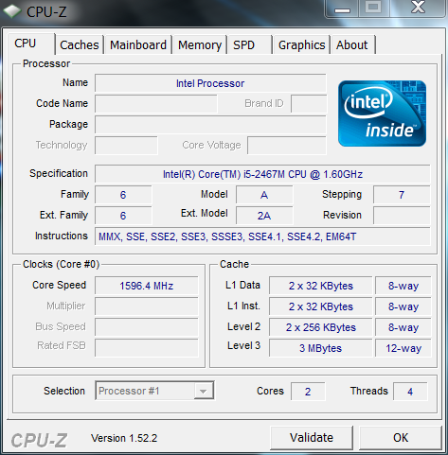
Task: Click the Intel inside logo badge
Action: [382, 114]
